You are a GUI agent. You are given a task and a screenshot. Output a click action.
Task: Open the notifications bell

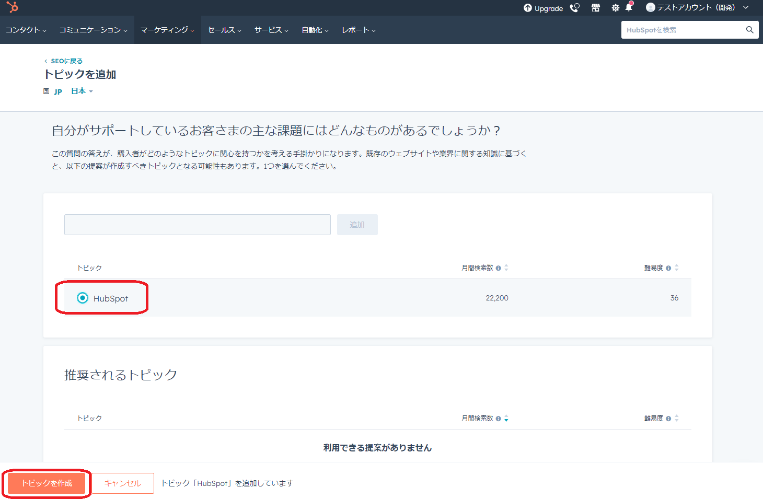coord(629,7)
